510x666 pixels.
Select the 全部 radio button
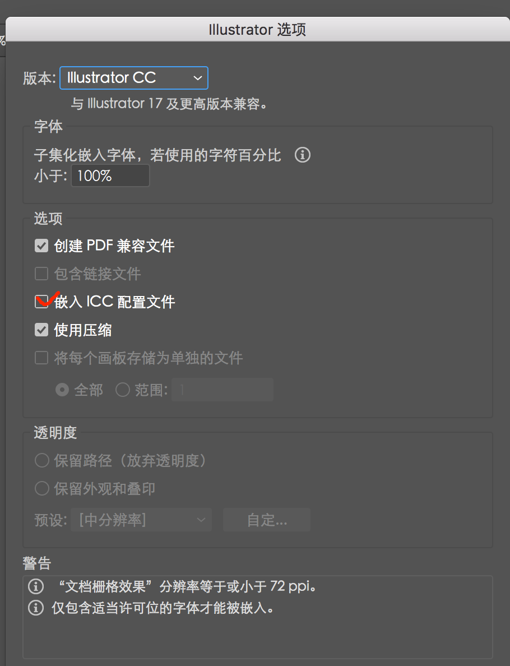click(62, 390)
